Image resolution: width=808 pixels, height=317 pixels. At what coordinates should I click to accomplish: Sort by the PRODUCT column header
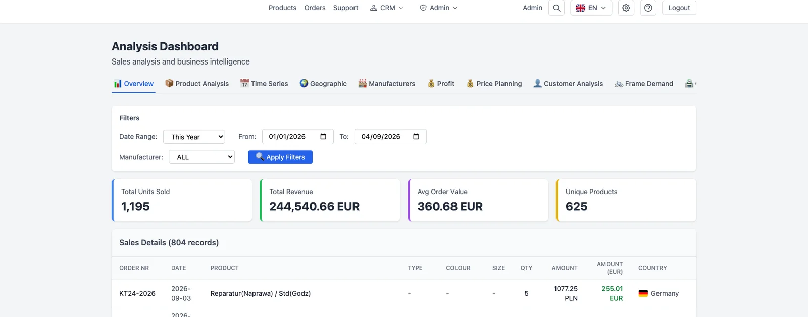pyautogui.click(x=225, y=268)
